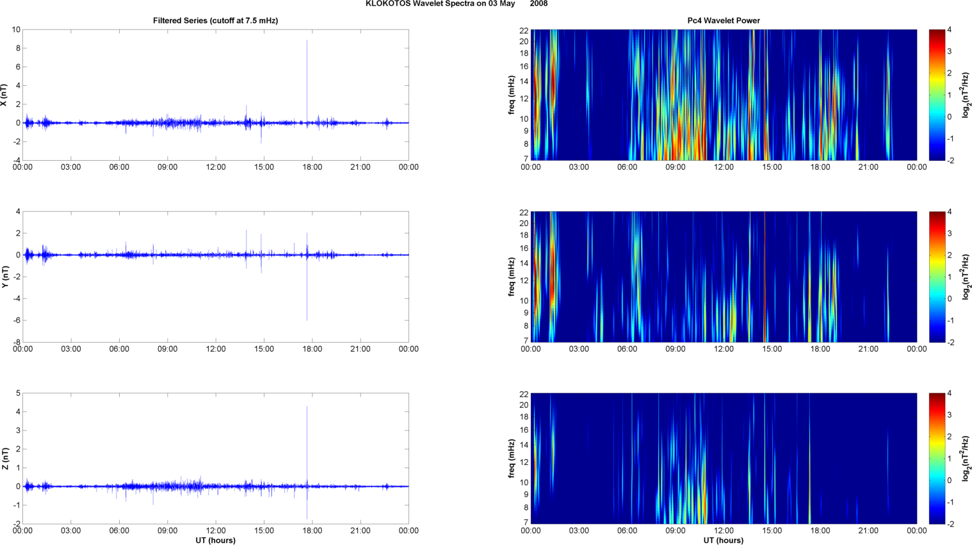972x545 pixels.
Task: Click the freq (mHz) label of middle spectrogram
Action: (511, 277)
